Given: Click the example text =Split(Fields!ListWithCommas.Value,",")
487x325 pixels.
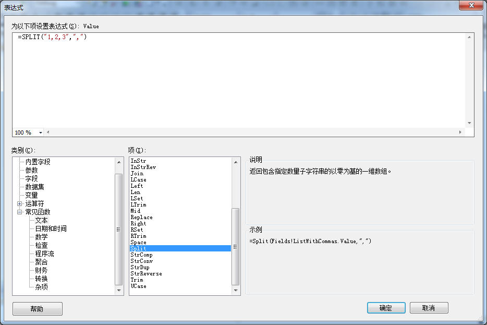Looking at the screenshot, I should (x=310, y=241).
